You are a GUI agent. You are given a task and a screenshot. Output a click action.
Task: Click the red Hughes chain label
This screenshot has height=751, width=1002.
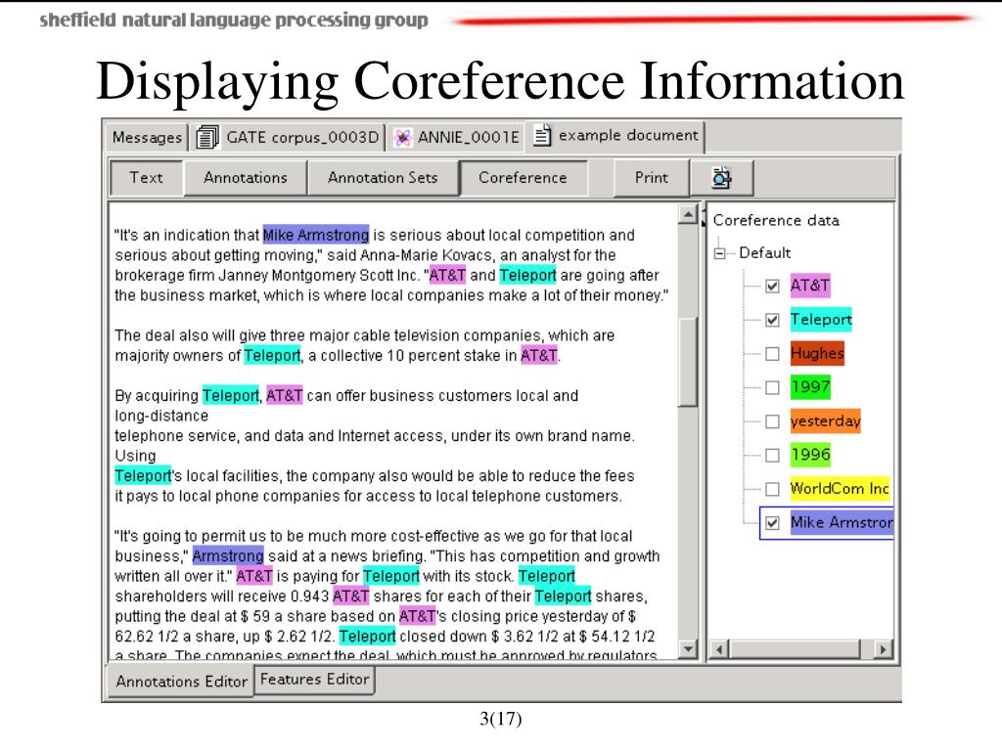coord(817,353)
